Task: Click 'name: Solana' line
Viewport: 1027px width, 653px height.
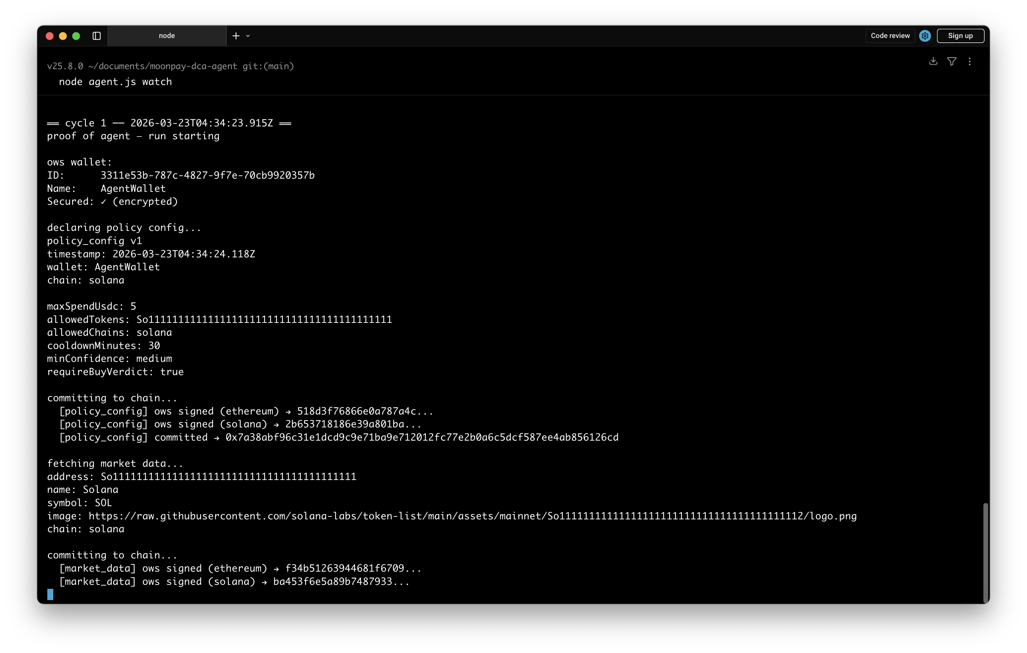Action: tap(82, 490)
